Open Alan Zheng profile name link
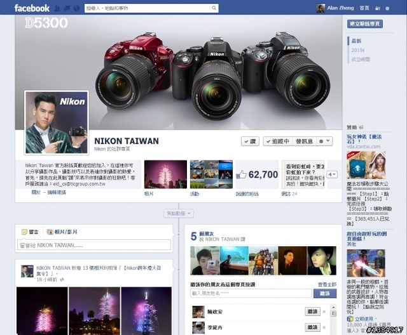This screenshot has width=407, height=335. (340, 8)
